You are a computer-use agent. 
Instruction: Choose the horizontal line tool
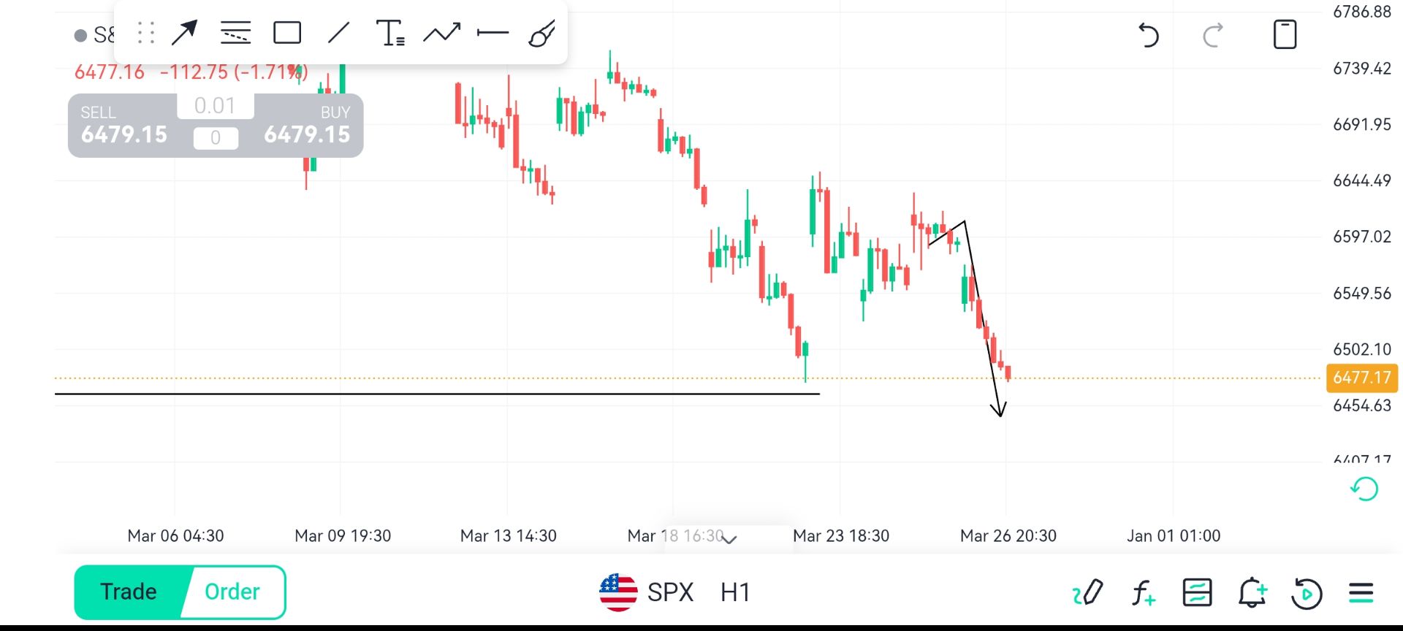point(493,33)
